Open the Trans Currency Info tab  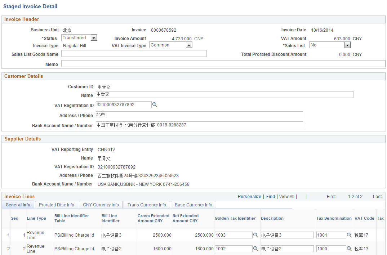click(147, 205)
